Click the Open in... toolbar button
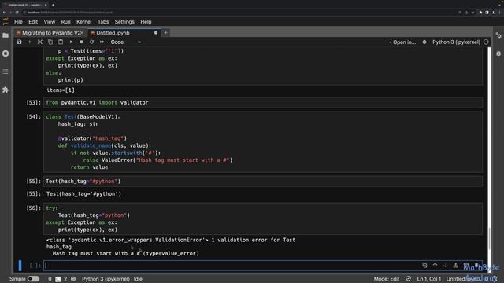Screen dimensions: 504x283 click(402, 42)
